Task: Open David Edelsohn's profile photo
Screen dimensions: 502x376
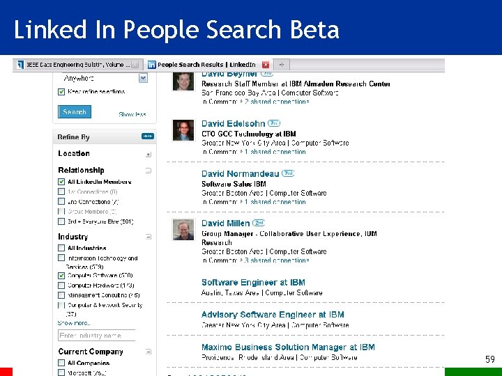Action: click(x=183, y=130)
